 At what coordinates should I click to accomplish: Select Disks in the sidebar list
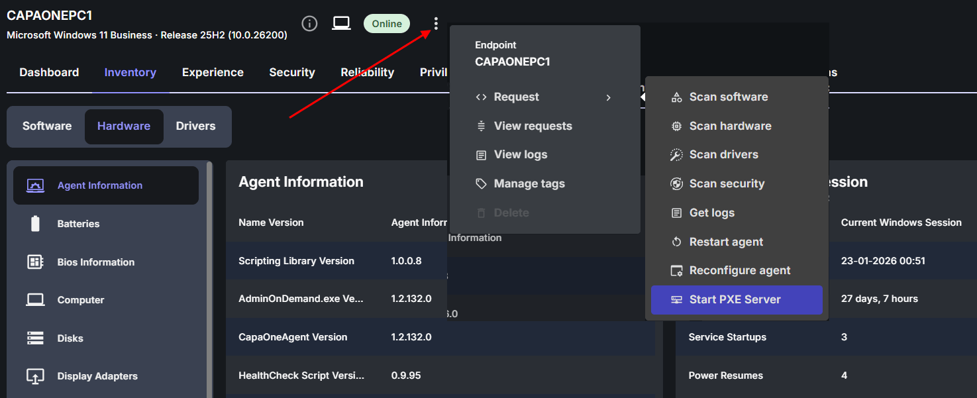tap(106, 338)
